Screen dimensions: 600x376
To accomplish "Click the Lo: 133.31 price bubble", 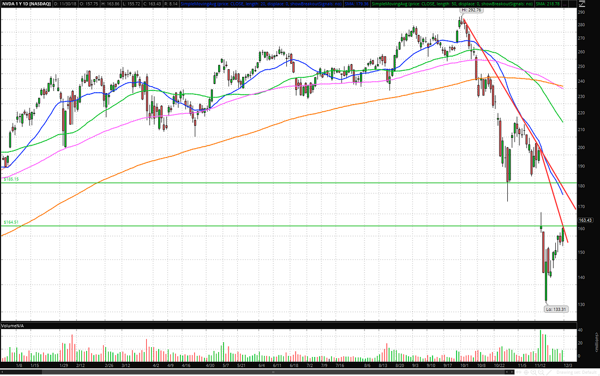I will (556, 309).
